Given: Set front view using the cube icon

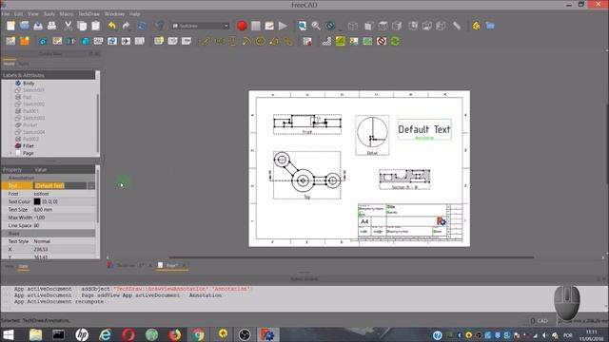Looking at the screenshot, I should (369, 26).
